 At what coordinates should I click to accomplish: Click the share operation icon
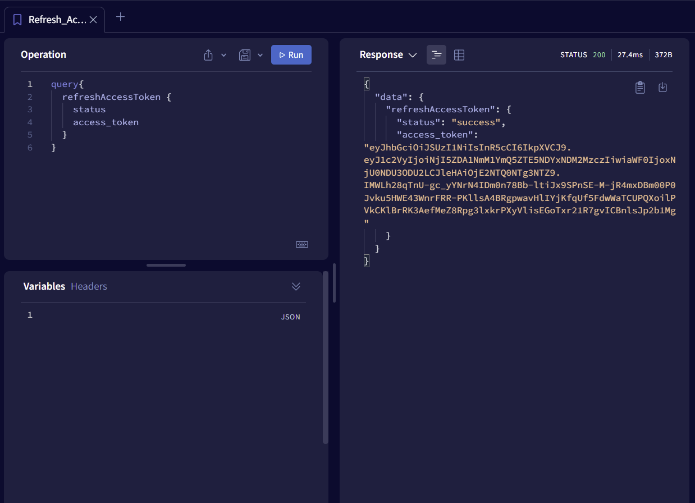pyautogui.click(x=208, y=55)
